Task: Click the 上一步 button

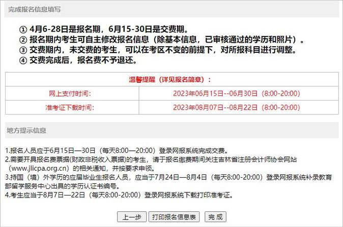Action: pyautogui.click(x=132, y=217)
